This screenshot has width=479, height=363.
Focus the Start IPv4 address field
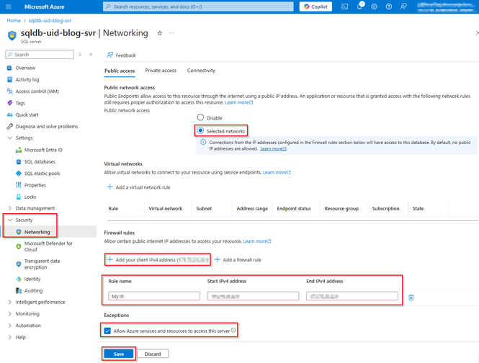coord(253,296)
